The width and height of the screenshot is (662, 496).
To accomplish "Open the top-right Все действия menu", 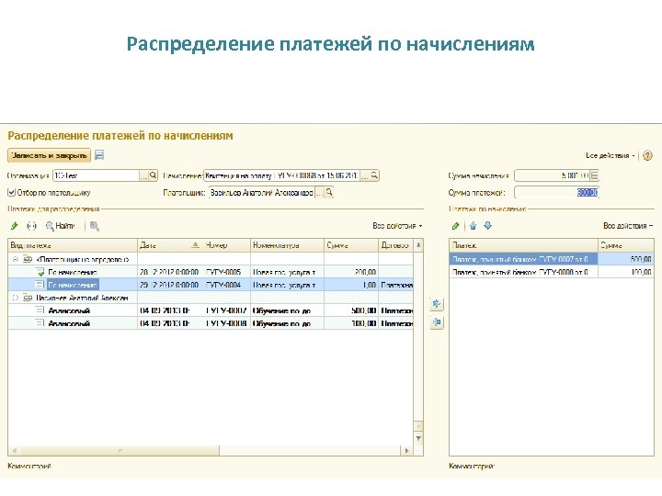I will coord(611,155).
